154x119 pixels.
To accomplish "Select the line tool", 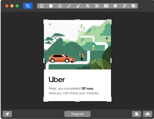I will pyautogui.click(x=69, y=6).
